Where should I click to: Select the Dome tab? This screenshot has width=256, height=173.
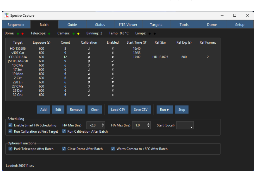[x=212, y=25]
